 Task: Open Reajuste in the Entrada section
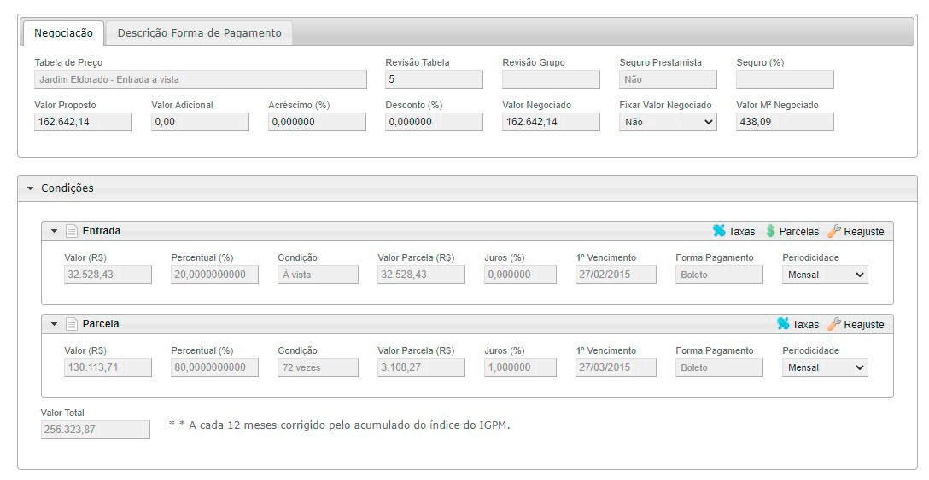click(x=856, y=231)
